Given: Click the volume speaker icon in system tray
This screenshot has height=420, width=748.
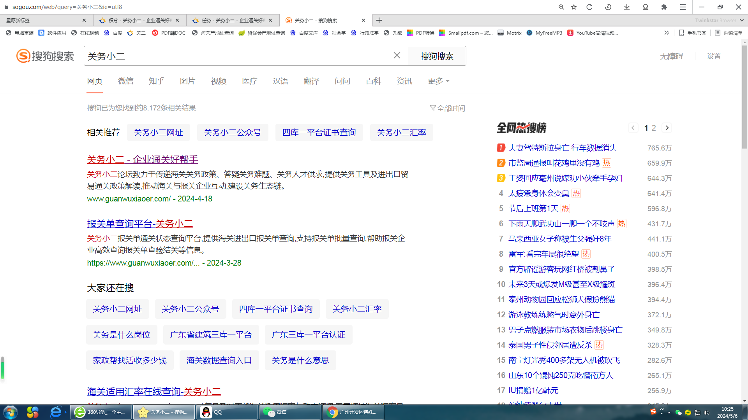Looking at the screenshot, I should pos(707,413).
